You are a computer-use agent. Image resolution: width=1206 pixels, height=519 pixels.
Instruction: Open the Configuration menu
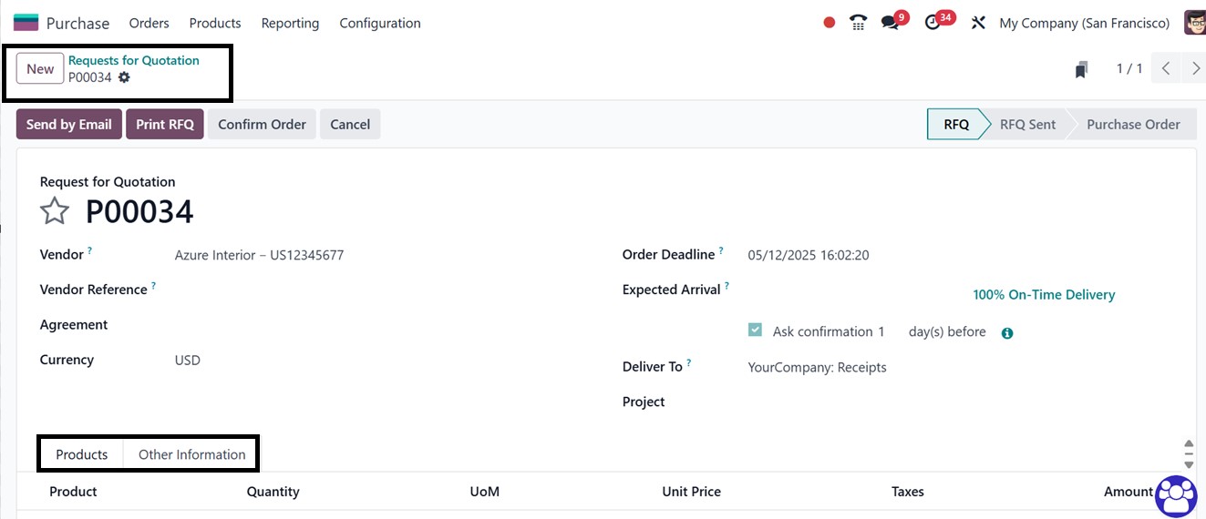tap(379, 23)
